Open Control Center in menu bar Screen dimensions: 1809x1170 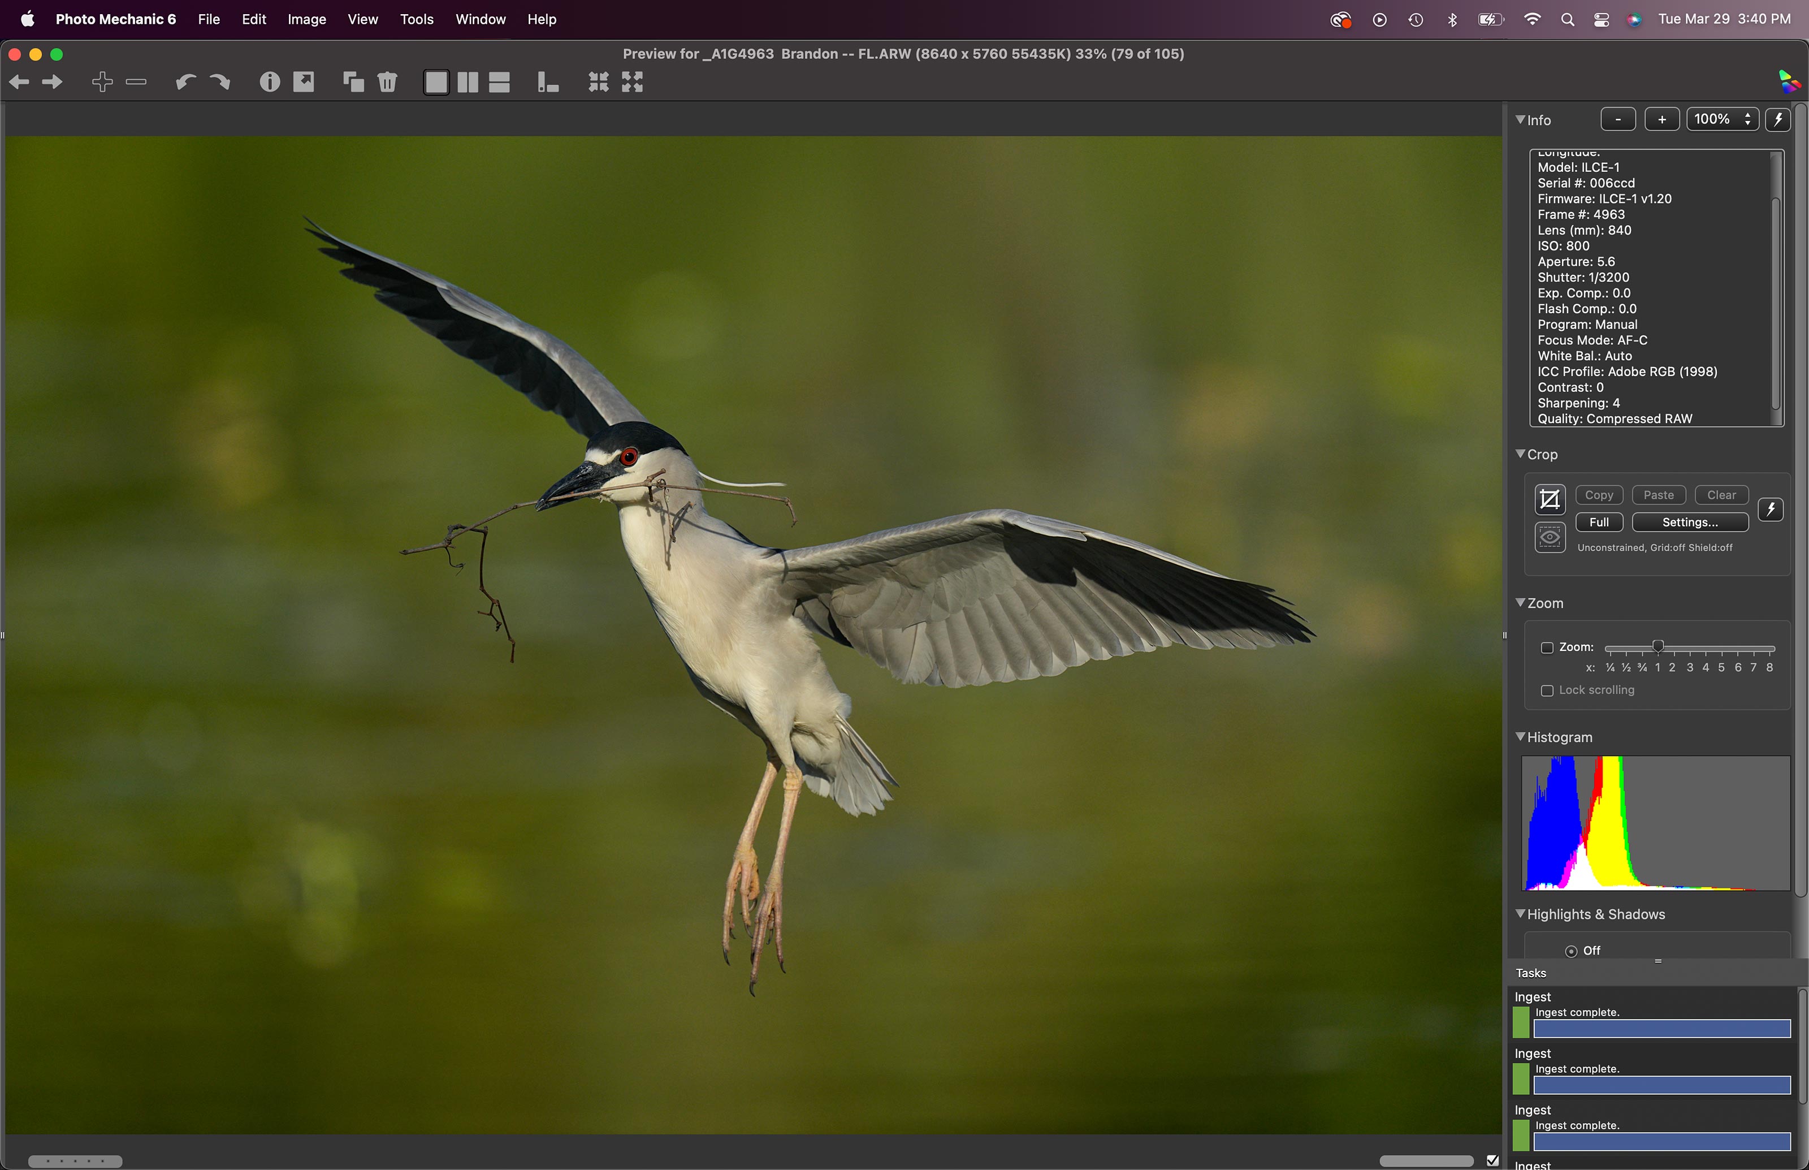[x=1602, y=20]
